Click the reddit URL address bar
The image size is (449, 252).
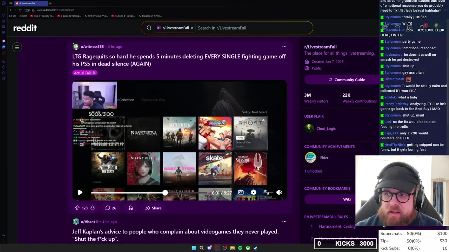tap(55, 10)
